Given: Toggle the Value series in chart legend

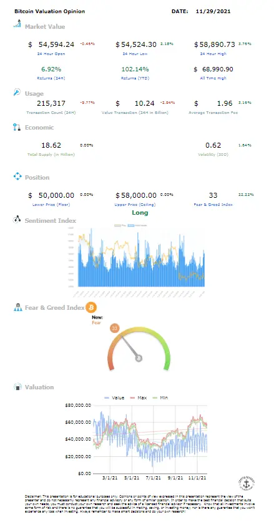Looking at the screenshot, I should pos(114,397).
